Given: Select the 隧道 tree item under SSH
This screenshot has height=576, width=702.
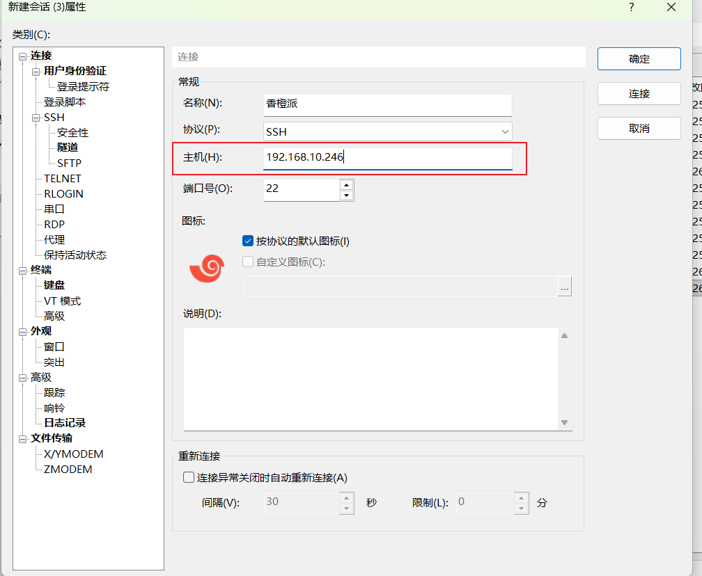Looking at the screenshot, I should (68, 147).
